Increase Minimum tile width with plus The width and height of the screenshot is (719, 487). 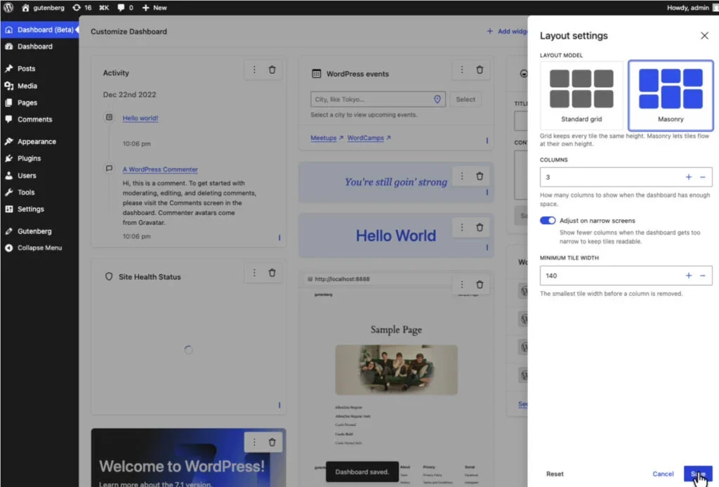click(x=688, y=276)
